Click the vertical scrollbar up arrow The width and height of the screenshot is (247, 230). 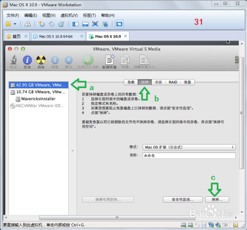coord(242,44)
